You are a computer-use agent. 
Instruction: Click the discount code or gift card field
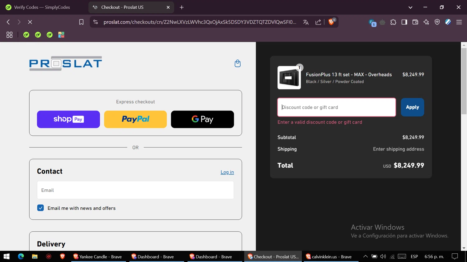pos(337,107)
